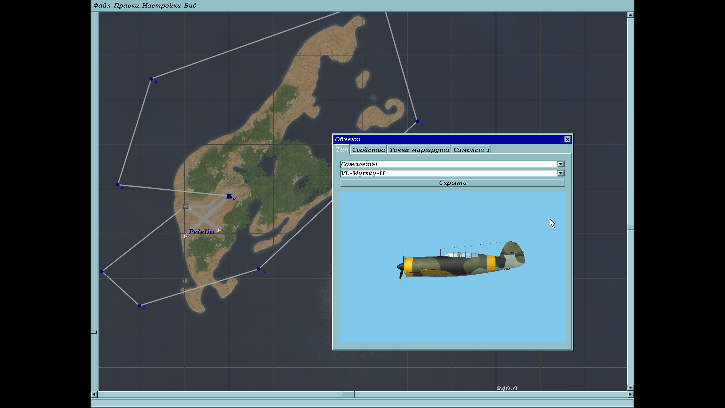Click the VL-Myrsky aircraft preview image
This screenshot has height=408, width=725.
coord(461,261)
